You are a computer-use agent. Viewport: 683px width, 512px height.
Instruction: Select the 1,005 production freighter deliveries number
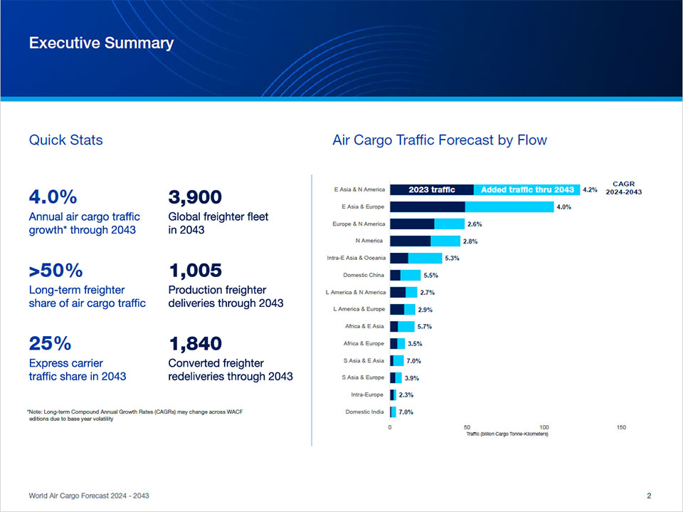[x=195, y=271]
